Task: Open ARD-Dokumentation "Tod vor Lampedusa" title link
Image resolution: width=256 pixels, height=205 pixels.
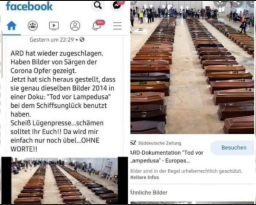Action: [x=167, y=156]
